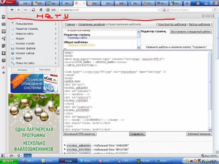The width and height of the screenshot is (219, 164).
Task: Select Каталог файлов in the side menu
Action: (x=25, y=48)
